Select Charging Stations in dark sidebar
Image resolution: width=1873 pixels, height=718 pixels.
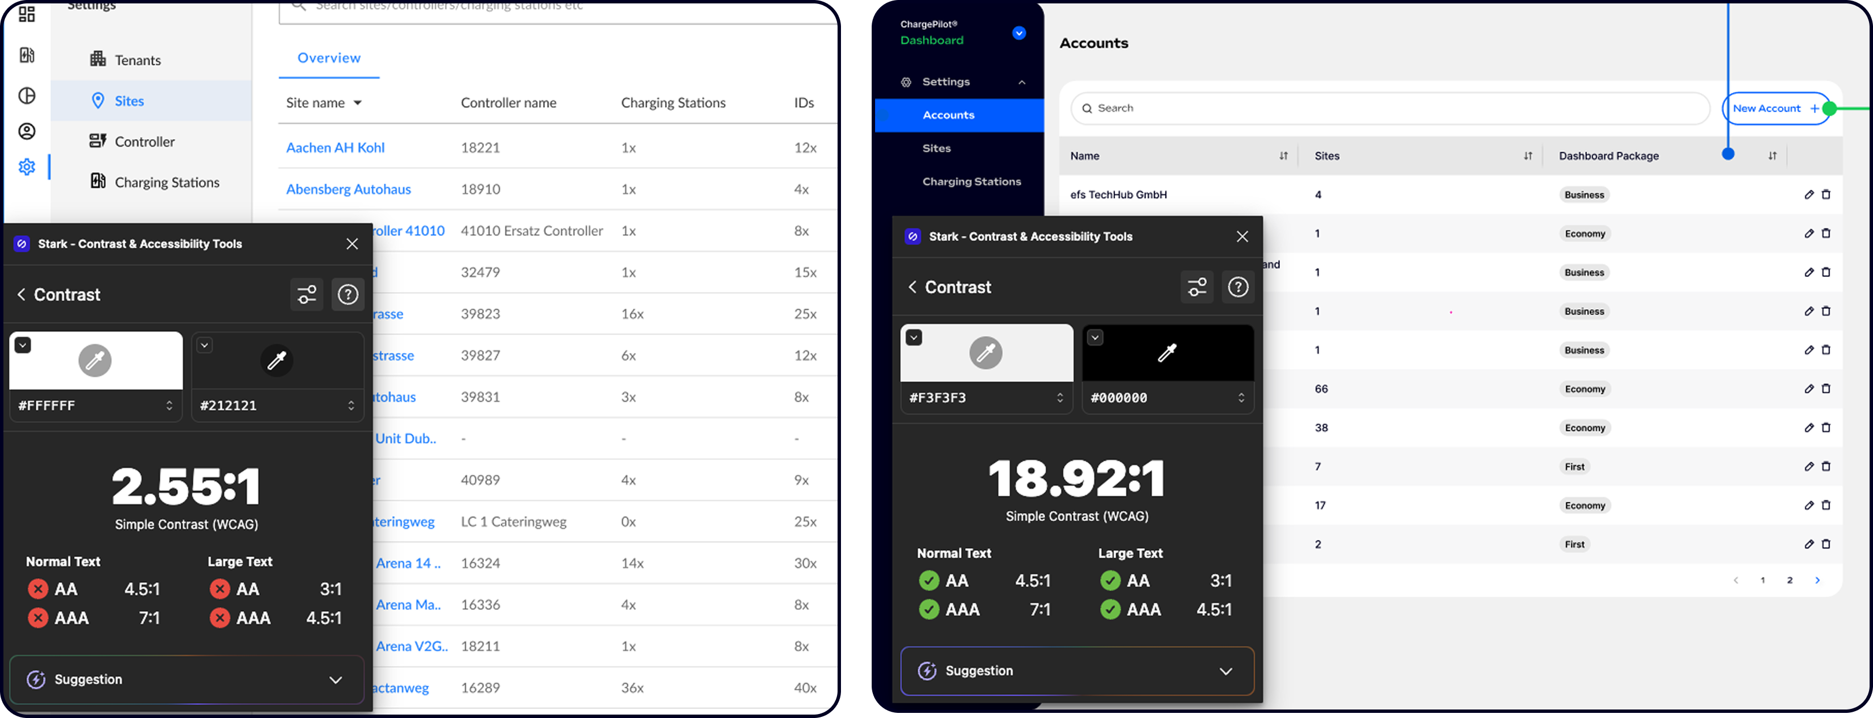(x=971, y=182)
